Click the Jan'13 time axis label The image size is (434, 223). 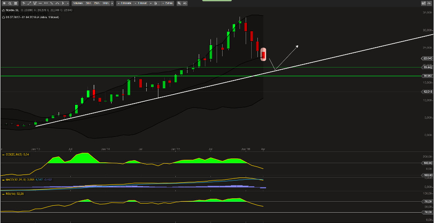tap(36, 149)
